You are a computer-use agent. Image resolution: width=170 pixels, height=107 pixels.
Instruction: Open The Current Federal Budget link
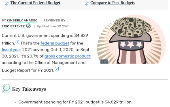35,3
